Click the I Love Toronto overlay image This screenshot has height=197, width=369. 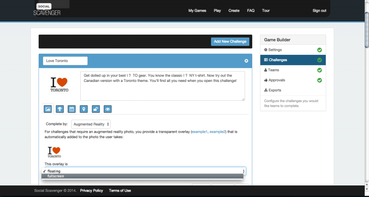click(x=54, y=152)
